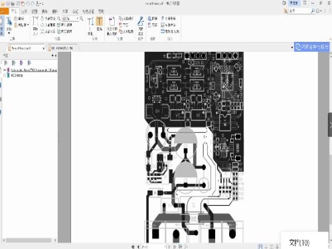Screen dimensions: 332x249
Task: Close the first PDF document tab
Action: point(43,48)
